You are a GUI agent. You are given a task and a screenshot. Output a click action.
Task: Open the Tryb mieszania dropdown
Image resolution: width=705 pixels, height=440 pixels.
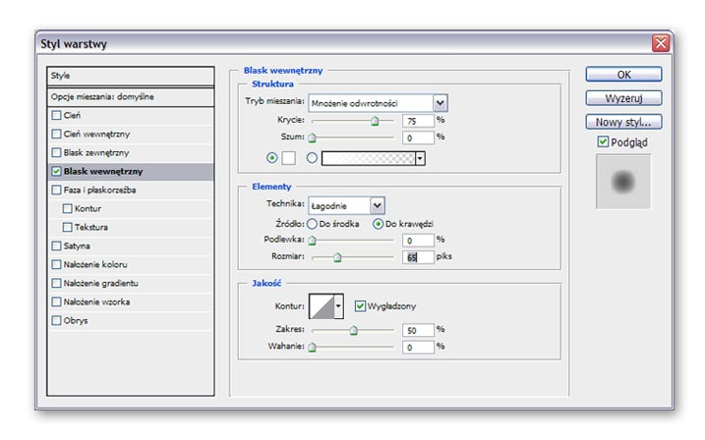378,103
